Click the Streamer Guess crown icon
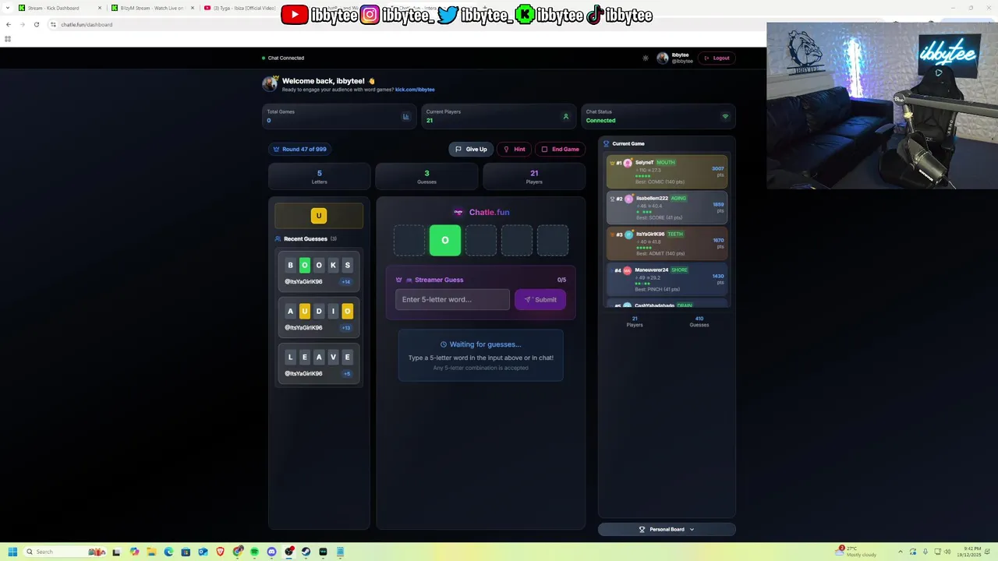 [x=399, y=280]
